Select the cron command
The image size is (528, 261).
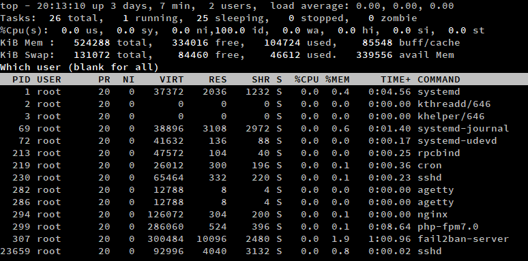point(430,166)
